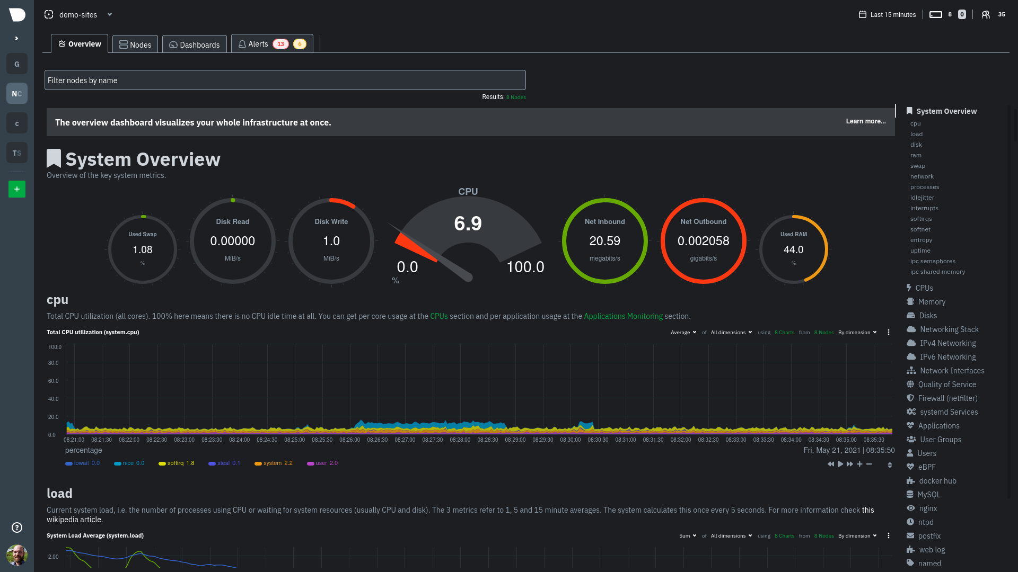
Task: Open the Applications Monitoring link
Action: point(623,316)
